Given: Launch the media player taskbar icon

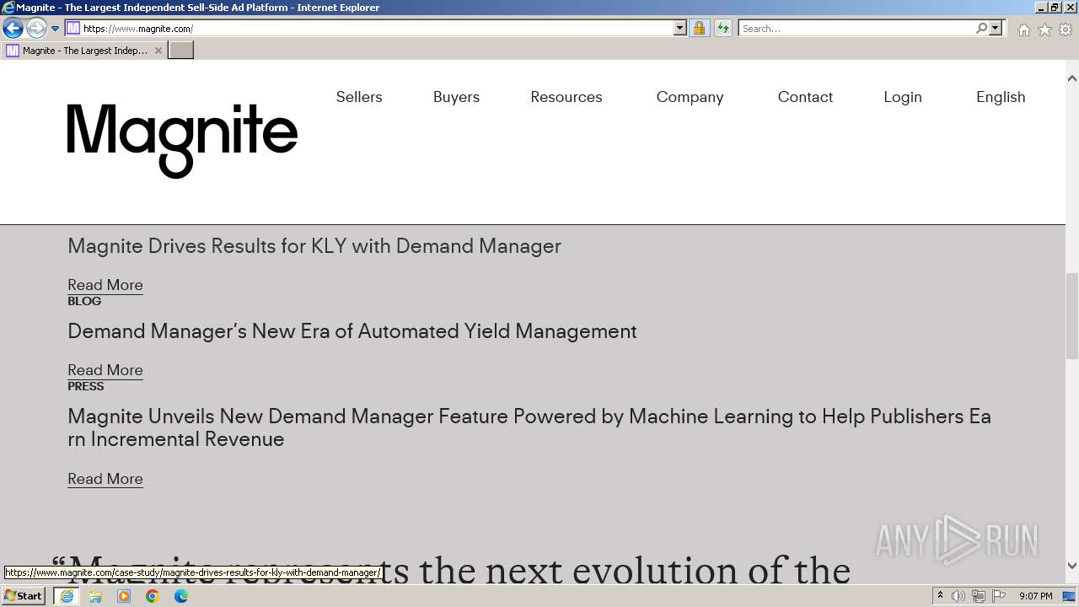Looking at the screenshot, I should click(x=124, y=596).
